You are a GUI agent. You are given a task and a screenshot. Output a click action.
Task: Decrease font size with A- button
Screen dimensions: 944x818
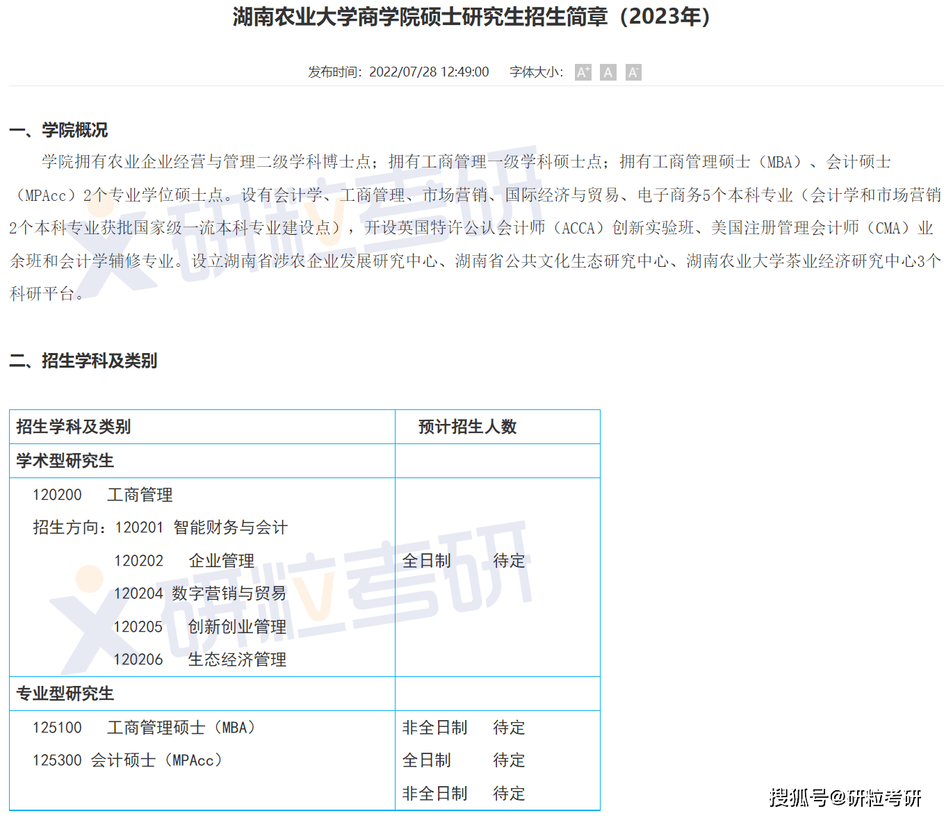[633, 72]
